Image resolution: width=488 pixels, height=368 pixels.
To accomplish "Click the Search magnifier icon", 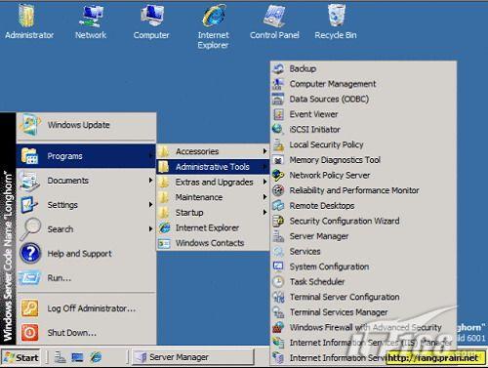I will 30,228.
